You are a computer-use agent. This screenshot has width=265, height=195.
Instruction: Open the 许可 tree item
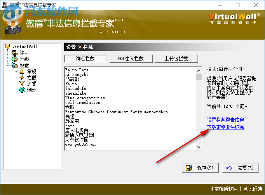[24, 53]
